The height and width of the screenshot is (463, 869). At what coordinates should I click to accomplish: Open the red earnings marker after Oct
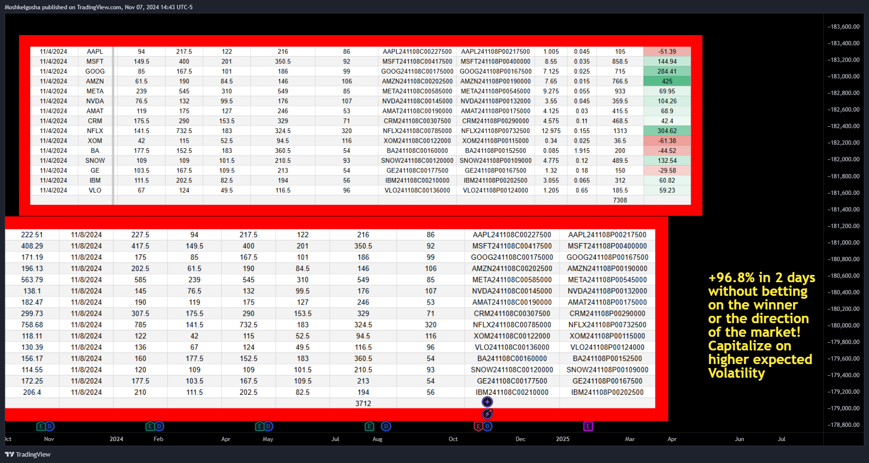point(478,426)
